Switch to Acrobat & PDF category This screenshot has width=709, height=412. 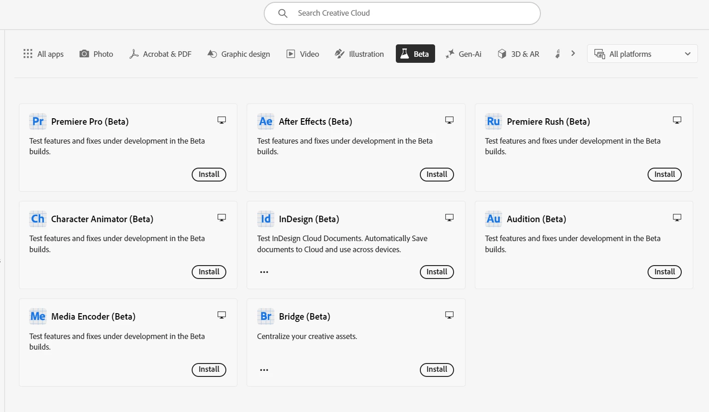(x=160, y=54)
